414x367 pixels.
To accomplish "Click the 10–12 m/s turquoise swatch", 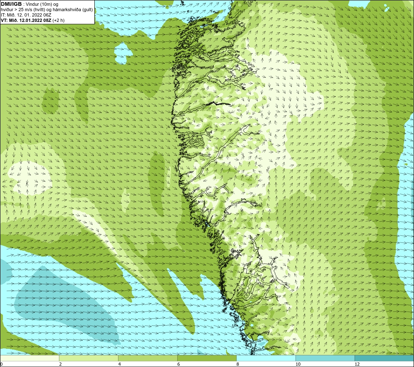I will (x=325, y=358).
